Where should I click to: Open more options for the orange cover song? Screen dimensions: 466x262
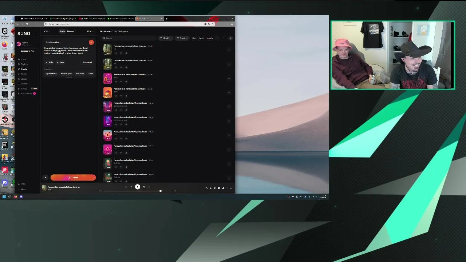tap(229, 92)
